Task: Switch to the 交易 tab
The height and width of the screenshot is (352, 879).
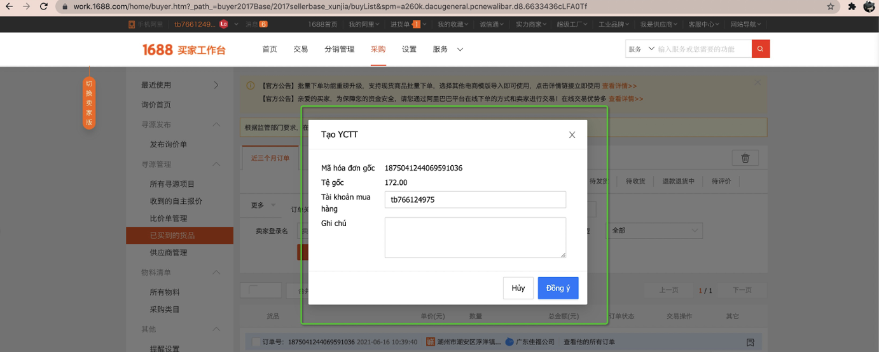Action: click(x=301, y=50)
